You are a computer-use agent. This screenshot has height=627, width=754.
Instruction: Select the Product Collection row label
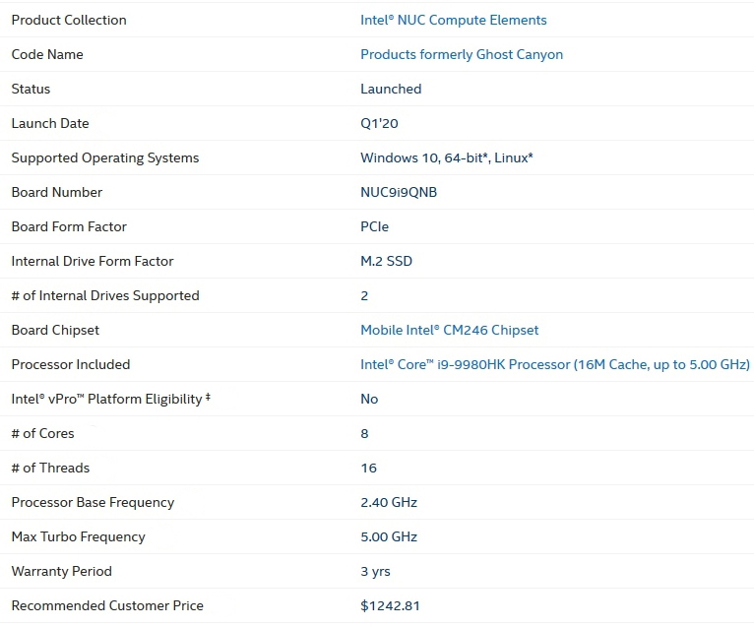click(69, 21)
